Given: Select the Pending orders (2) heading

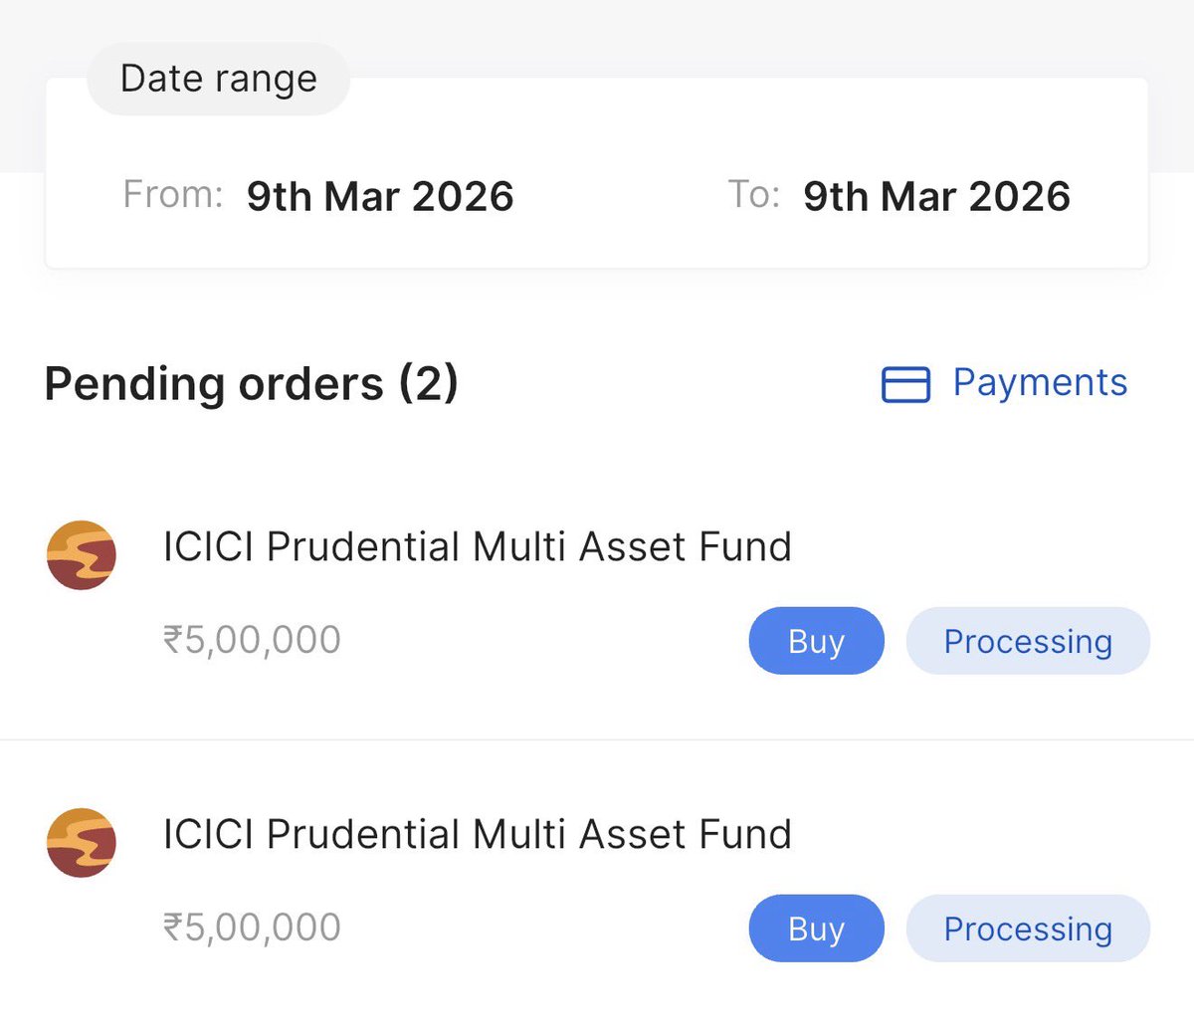Looking at the screenshot, I should pyautogui.click(x=252, y=384).
